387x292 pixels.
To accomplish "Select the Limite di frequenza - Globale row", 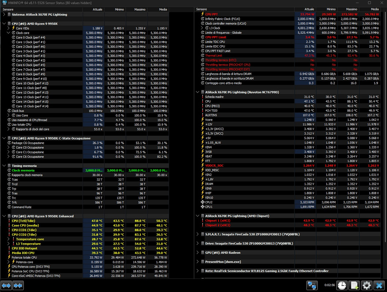I will [x=287, y=32].
